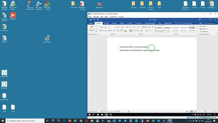Open the Устройства menu in VirtualBox

coord(113,17)
